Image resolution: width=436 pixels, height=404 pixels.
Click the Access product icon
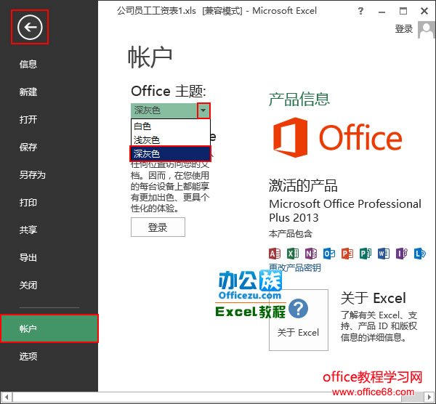point(275,254)
